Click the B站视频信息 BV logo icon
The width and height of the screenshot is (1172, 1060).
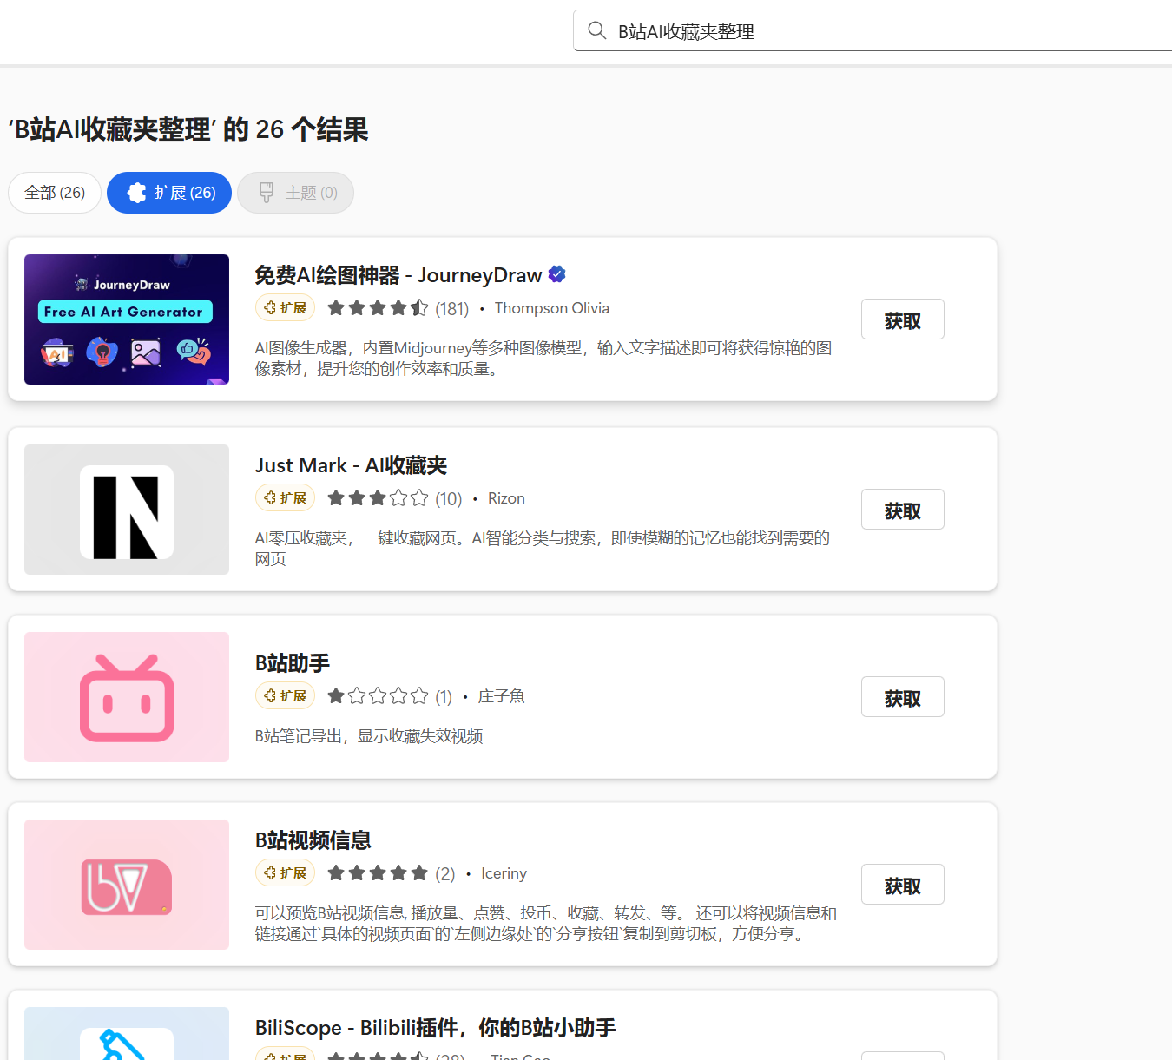coord(127,885)
